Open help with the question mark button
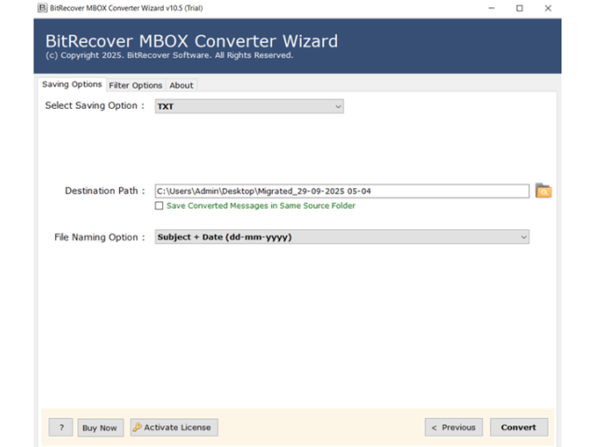 tap(61, 427)
